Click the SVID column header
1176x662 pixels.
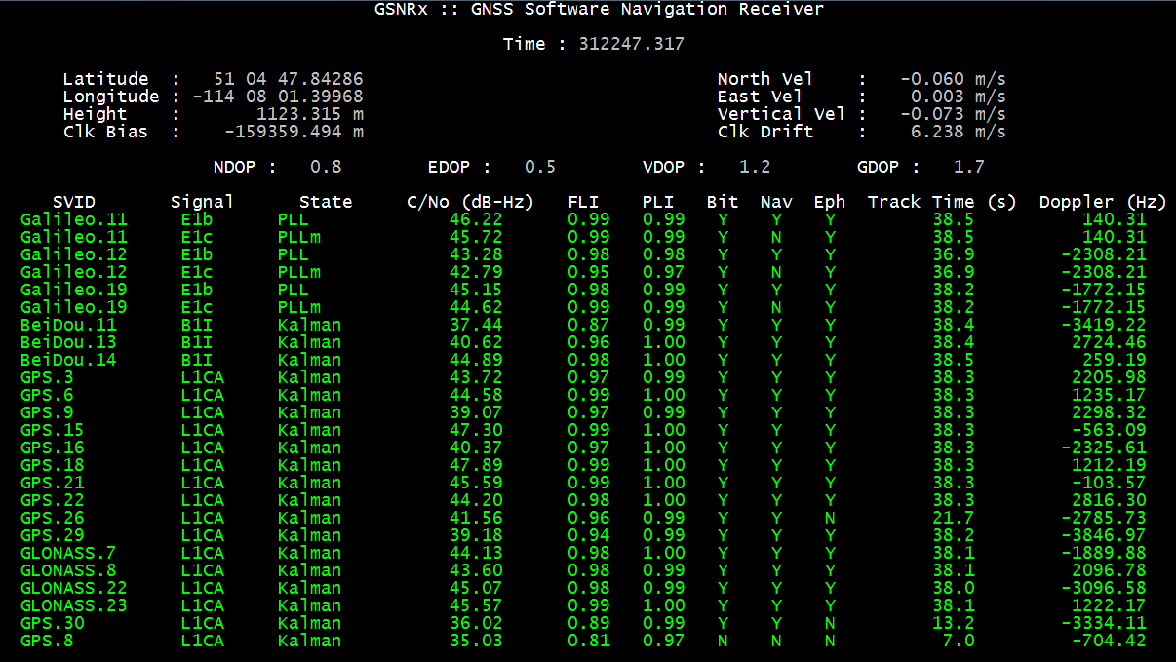tap(74, 203)
